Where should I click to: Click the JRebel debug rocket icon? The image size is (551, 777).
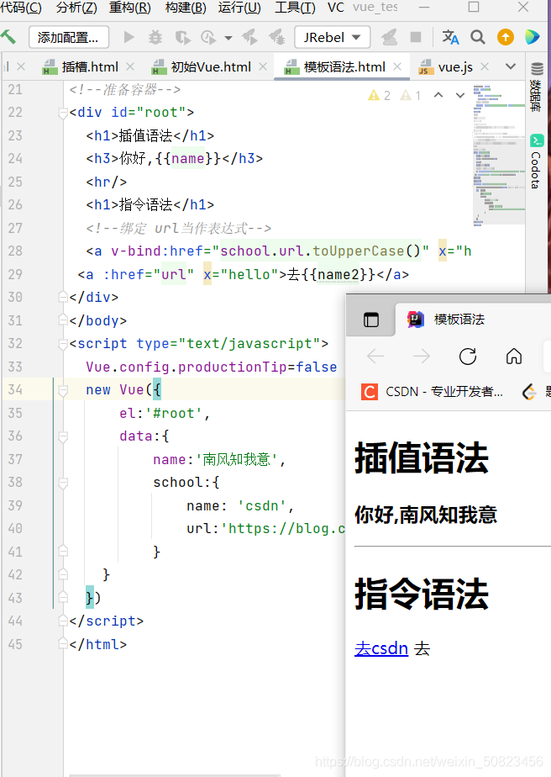tap(276, 37)
